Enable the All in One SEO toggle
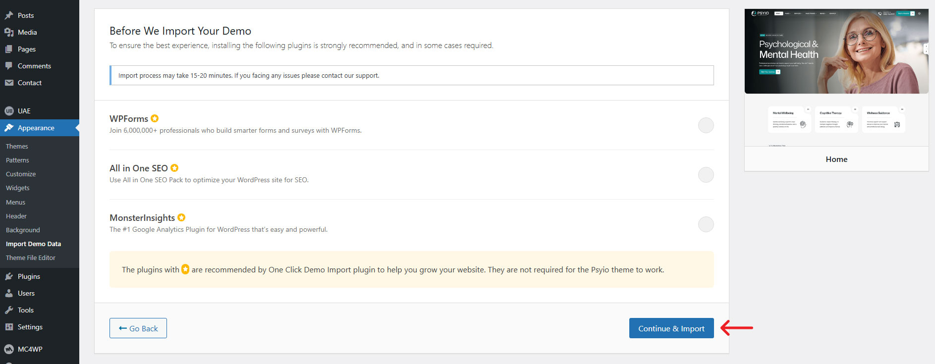Screen dimensions: 935x364 click(706, 175)
